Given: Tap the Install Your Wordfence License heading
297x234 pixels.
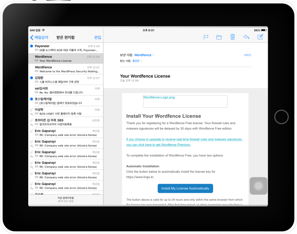Looking at the screenshot, I should 164,116.
